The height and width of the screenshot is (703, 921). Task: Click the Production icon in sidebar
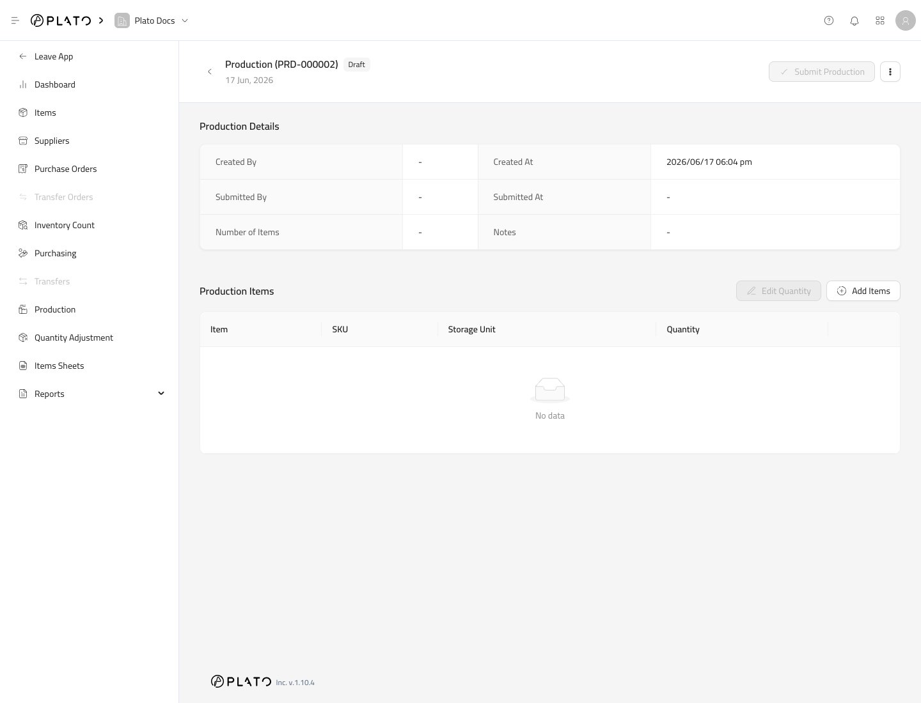[x=23, y=309]
